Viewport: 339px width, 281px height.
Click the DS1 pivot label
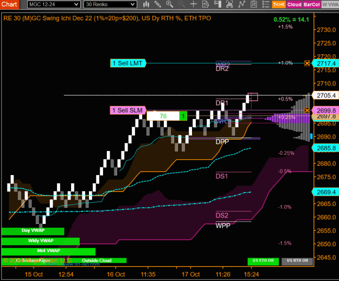[x=222, y=176]
